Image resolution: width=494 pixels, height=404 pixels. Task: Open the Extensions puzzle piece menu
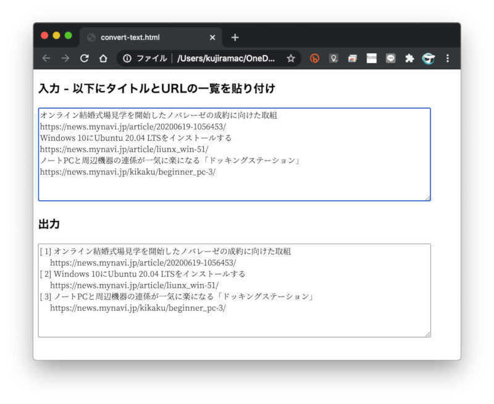(409, 58)
